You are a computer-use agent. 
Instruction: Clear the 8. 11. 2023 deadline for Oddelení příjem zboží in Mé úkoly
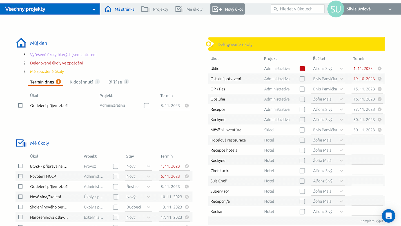point(187,187)
